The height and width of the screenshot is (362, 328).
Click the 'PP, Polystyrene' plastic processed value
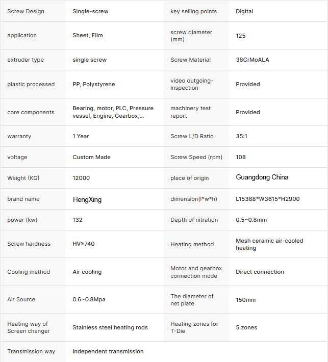pyautogui.click(x=94, y=84)
